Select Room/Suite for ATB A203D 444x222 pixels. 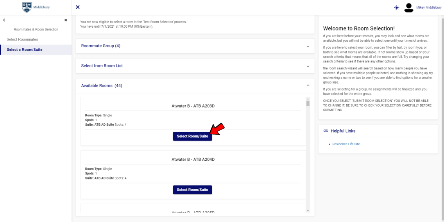pyautogui.click(x=192, y=136)
